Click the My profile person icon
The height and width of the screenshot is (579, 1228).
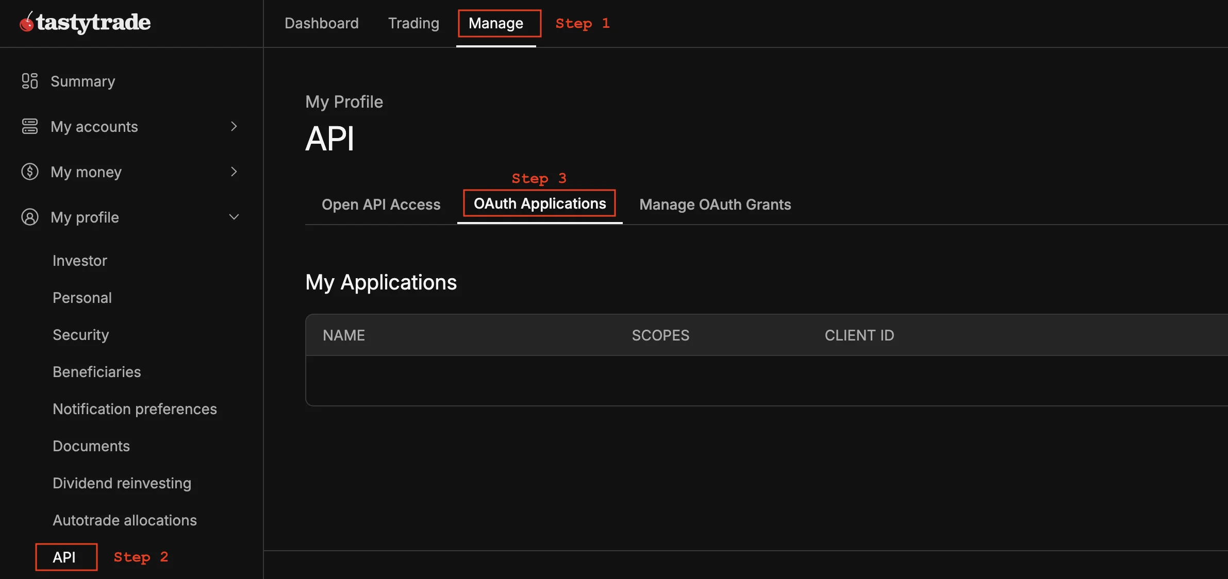[29, 217]
